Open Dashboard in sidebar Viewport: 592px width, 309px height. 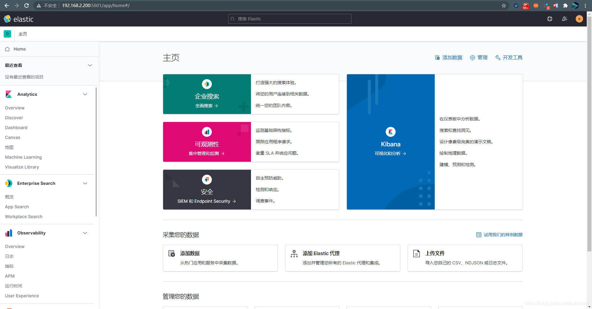pyautogui.click(x=16, y=128)
